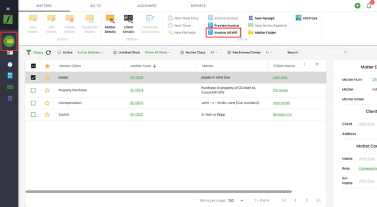This screenshot has width=377, height=207.
Task: Switch to the Accounts tab
Action: (147, 6)
